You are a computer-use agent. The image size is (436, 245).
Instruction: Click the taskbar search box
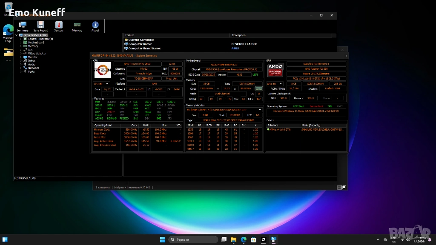192,239
